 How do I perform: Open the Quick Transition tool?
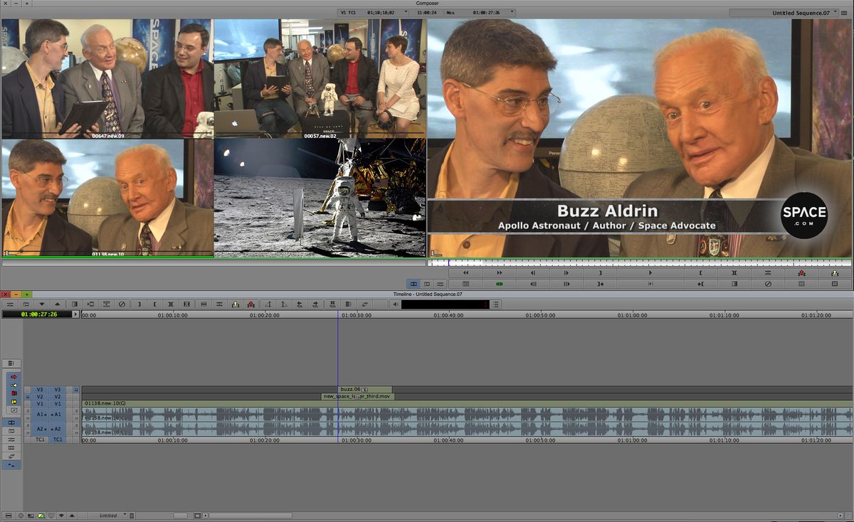point(106,304)
